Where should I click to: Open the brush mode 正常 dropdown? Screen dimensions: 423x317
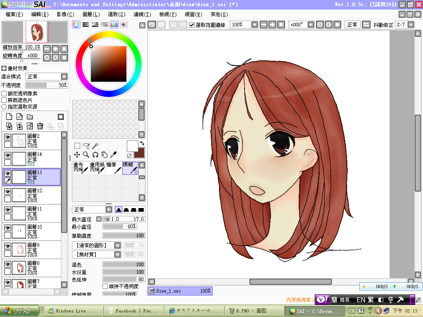coord(109,210)
